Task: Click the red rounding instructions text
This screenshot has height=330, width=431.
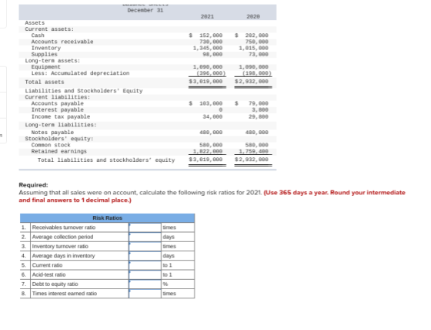Action: pos(212,197)
